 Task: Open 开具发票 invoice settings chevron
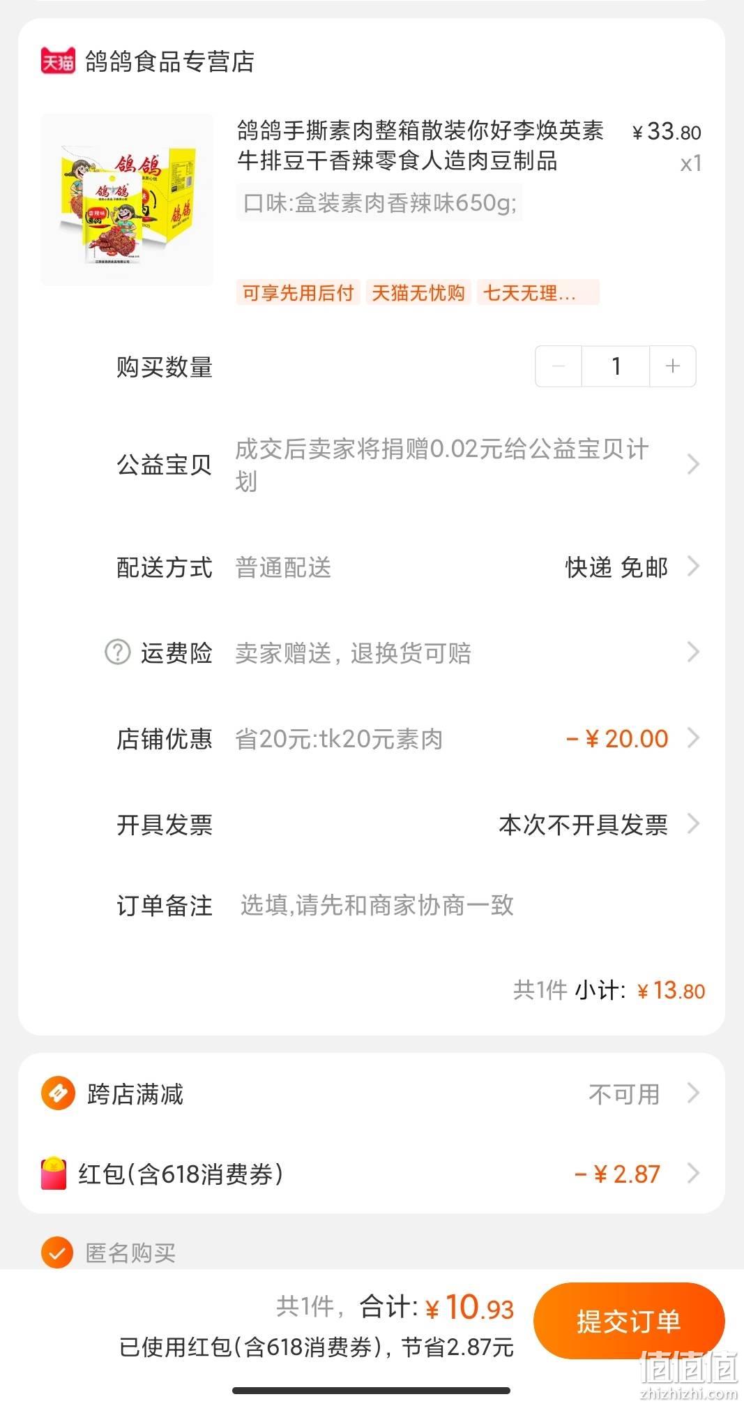[692, 824]
